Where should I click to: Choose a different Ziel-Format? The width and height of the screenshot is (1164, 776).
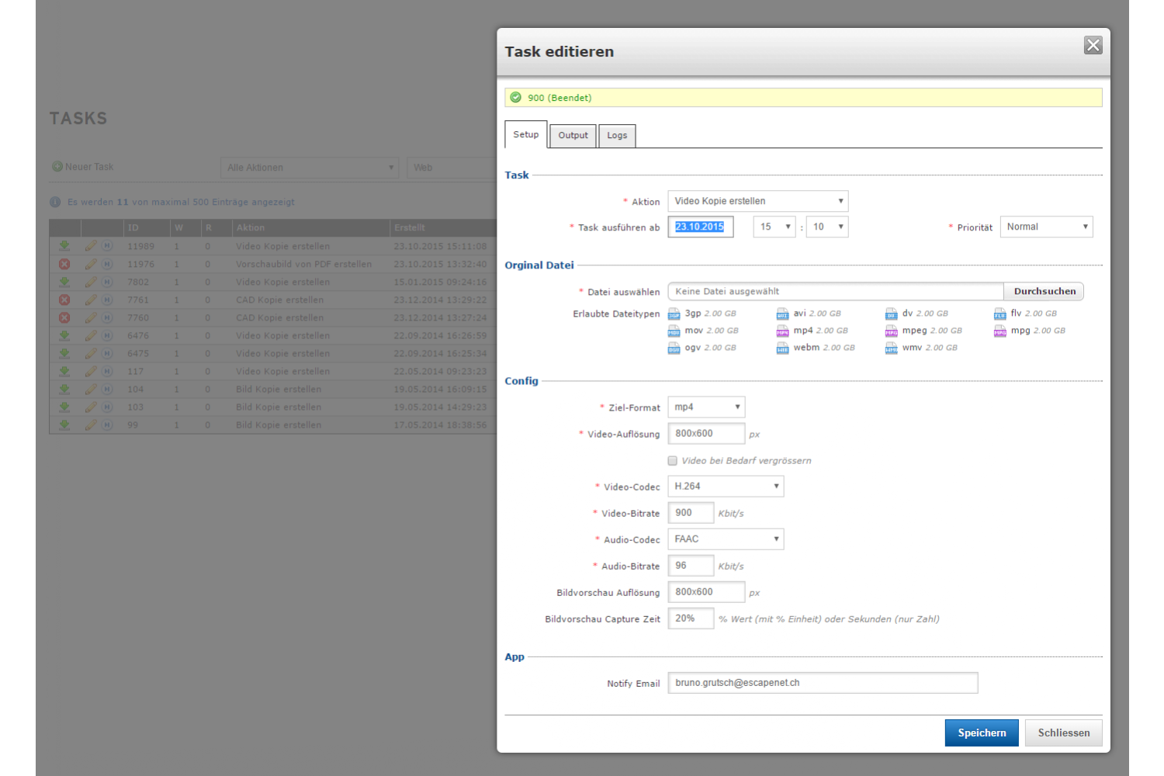(706, 407)
